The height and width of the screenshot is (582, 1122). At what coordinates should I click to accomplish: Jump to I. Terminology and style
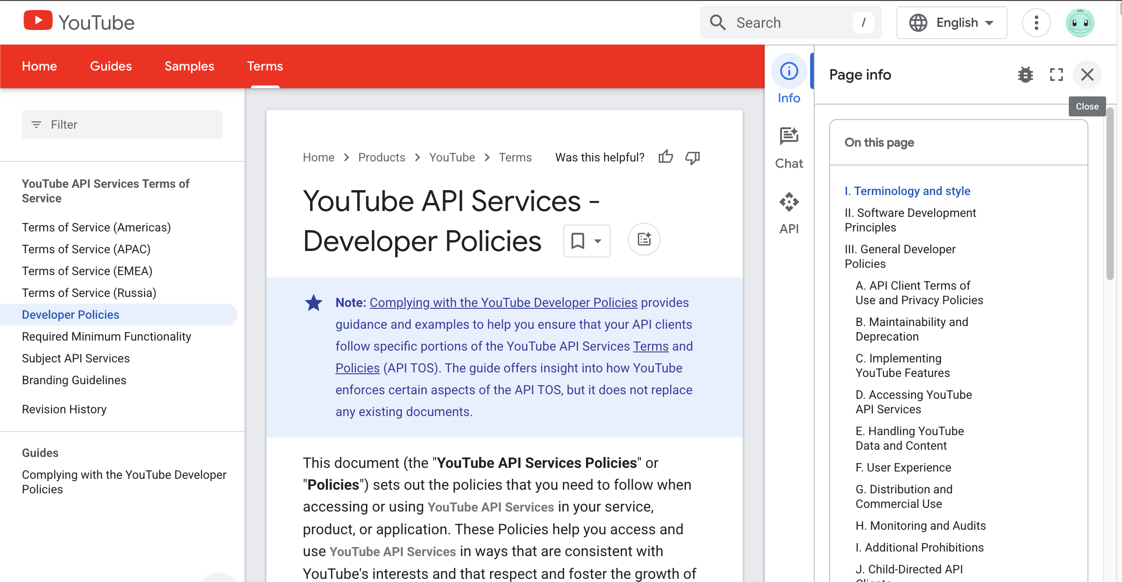[907, 191]
